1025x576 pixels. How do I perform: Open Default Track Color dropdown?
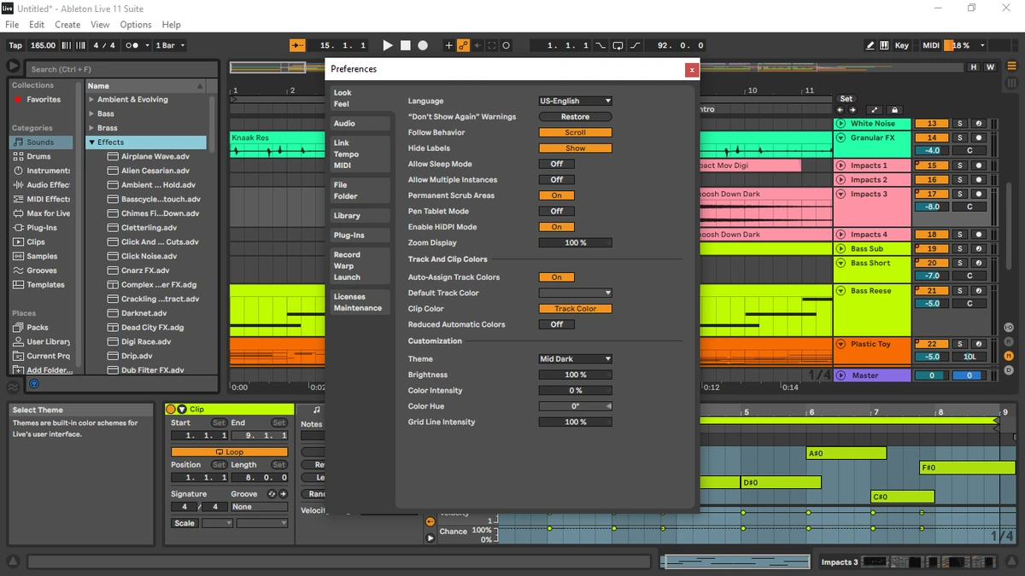click(x=576, y=293)
